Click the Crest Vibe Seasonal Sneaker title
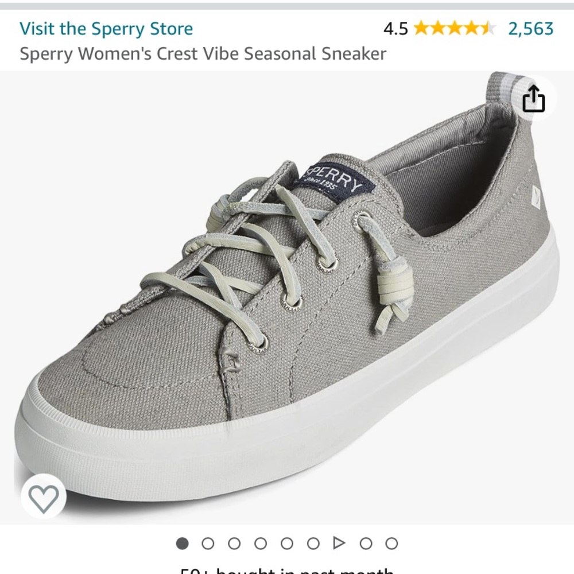The height and width of the screenshot is (574, 574). click(204, 54)
